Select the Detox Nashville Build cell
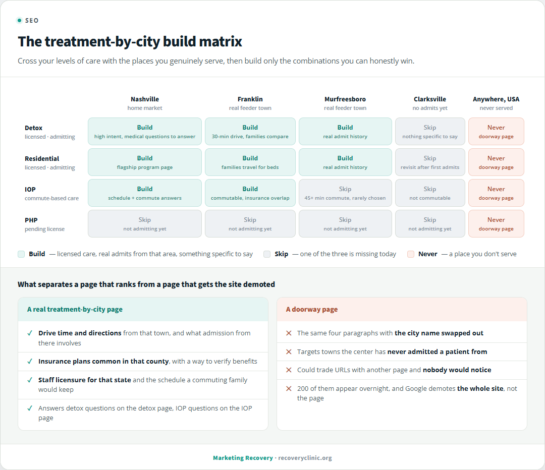This screenshot has height=470, width=545. pos(145,131)
